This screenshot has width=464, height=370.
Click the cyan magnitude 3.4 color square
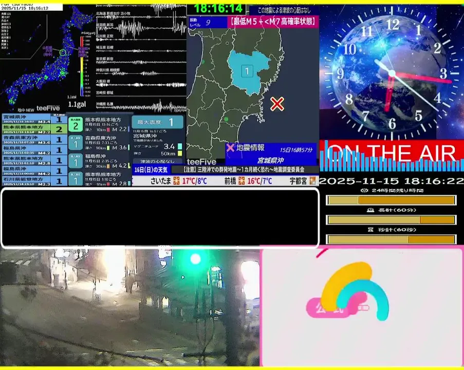click(180, 146)
